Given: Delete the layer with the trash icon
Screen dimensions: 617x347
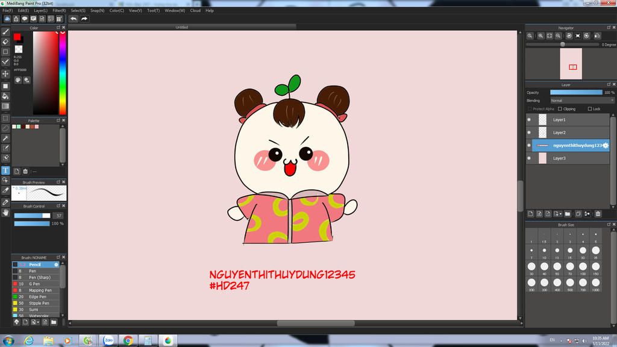Looking at the screenshot, I should [598, 213].
